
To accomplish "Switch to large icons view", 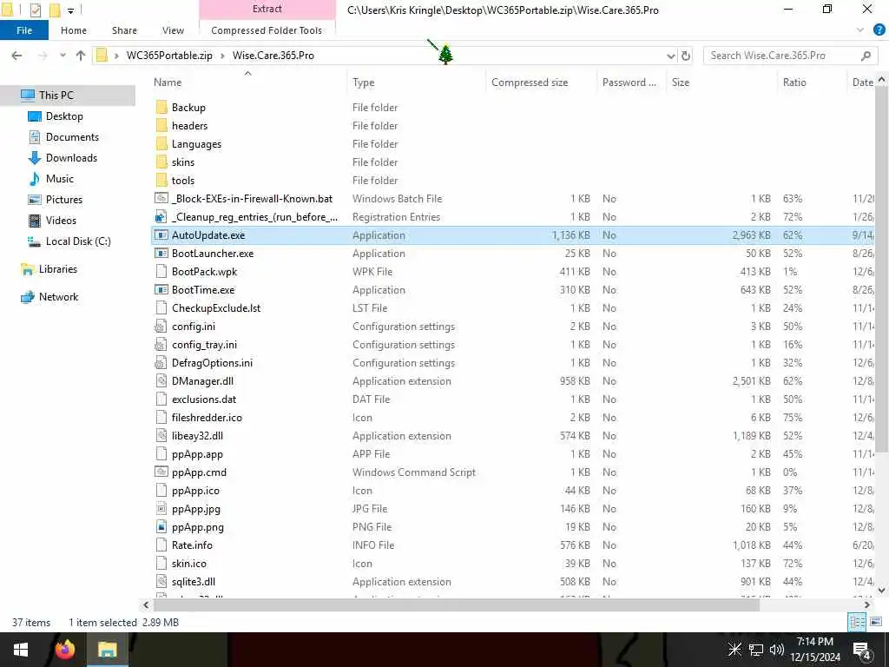I will pyautogui.click(x=876, y=622).
